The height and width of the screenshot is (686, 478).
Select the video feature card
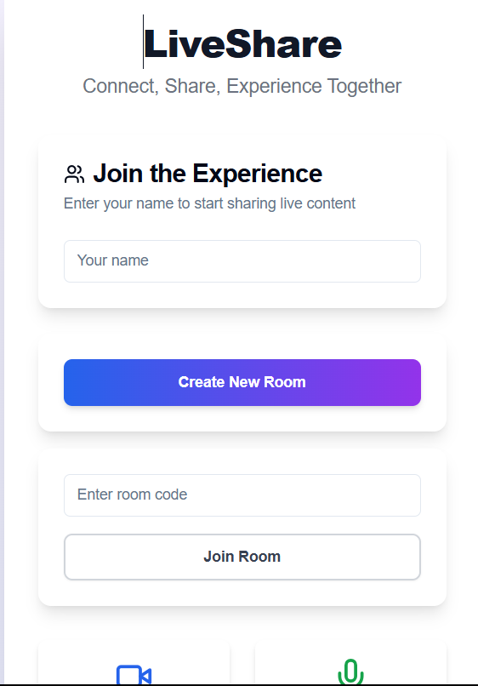point(134,664)
